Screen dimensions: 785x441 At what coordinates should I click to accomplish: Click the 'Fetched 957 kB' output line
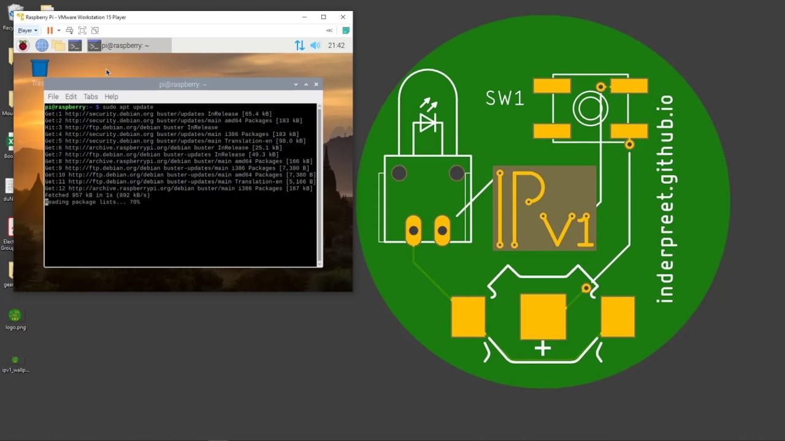pyautogui.click(x=97, y=195)
